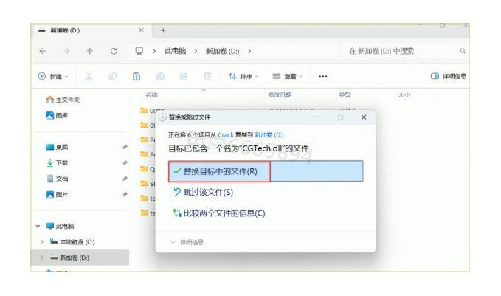Sort by the 名称 column header
501x296 pixels.
coord(151,95)
